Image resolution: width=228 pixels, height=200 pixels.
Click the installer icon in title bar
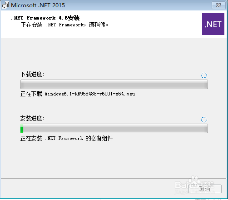click(5, 5)
